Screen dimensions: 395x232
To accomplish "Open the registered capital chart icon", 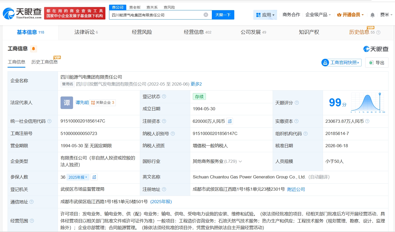I will point(230,121).
